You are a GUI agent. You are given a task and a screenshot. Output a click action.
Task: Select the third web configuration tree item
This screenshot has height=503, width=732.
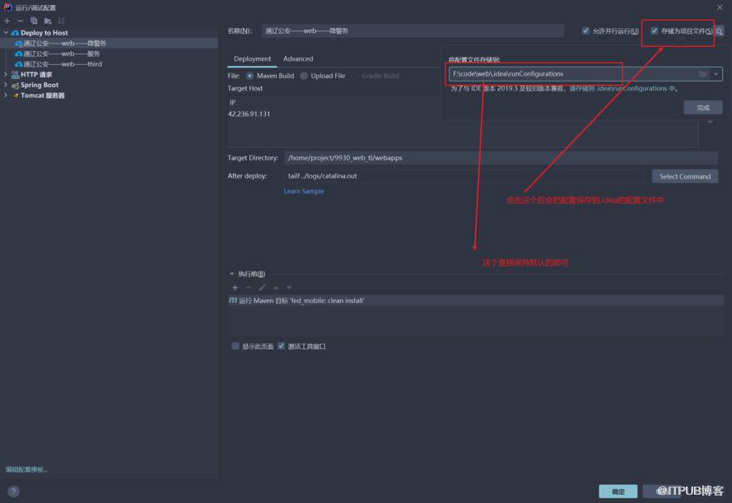coord(63,64)
